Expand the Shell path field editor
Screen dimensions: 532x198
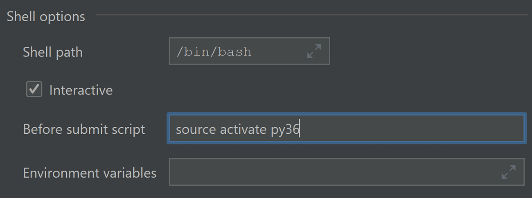[314, 51]
